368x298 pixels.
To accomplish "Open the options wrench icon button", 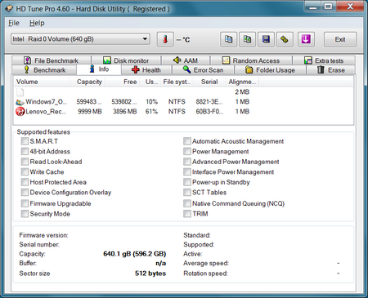I will pos(285,39).
